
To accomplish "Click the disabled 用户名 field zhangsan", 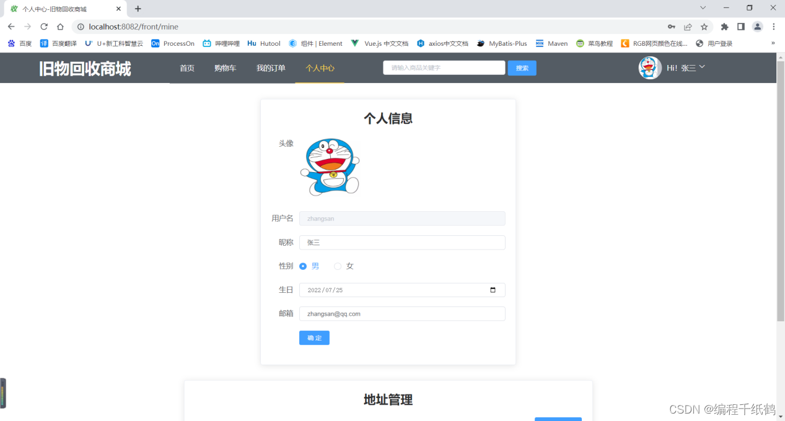I will click(402, 219).
